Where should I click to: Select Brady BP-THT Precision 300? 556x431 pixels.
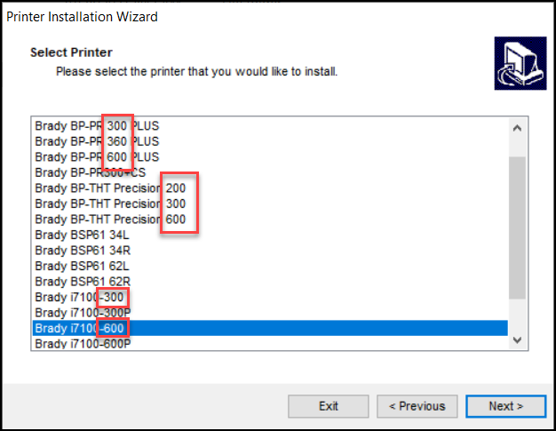coord(111,204)
